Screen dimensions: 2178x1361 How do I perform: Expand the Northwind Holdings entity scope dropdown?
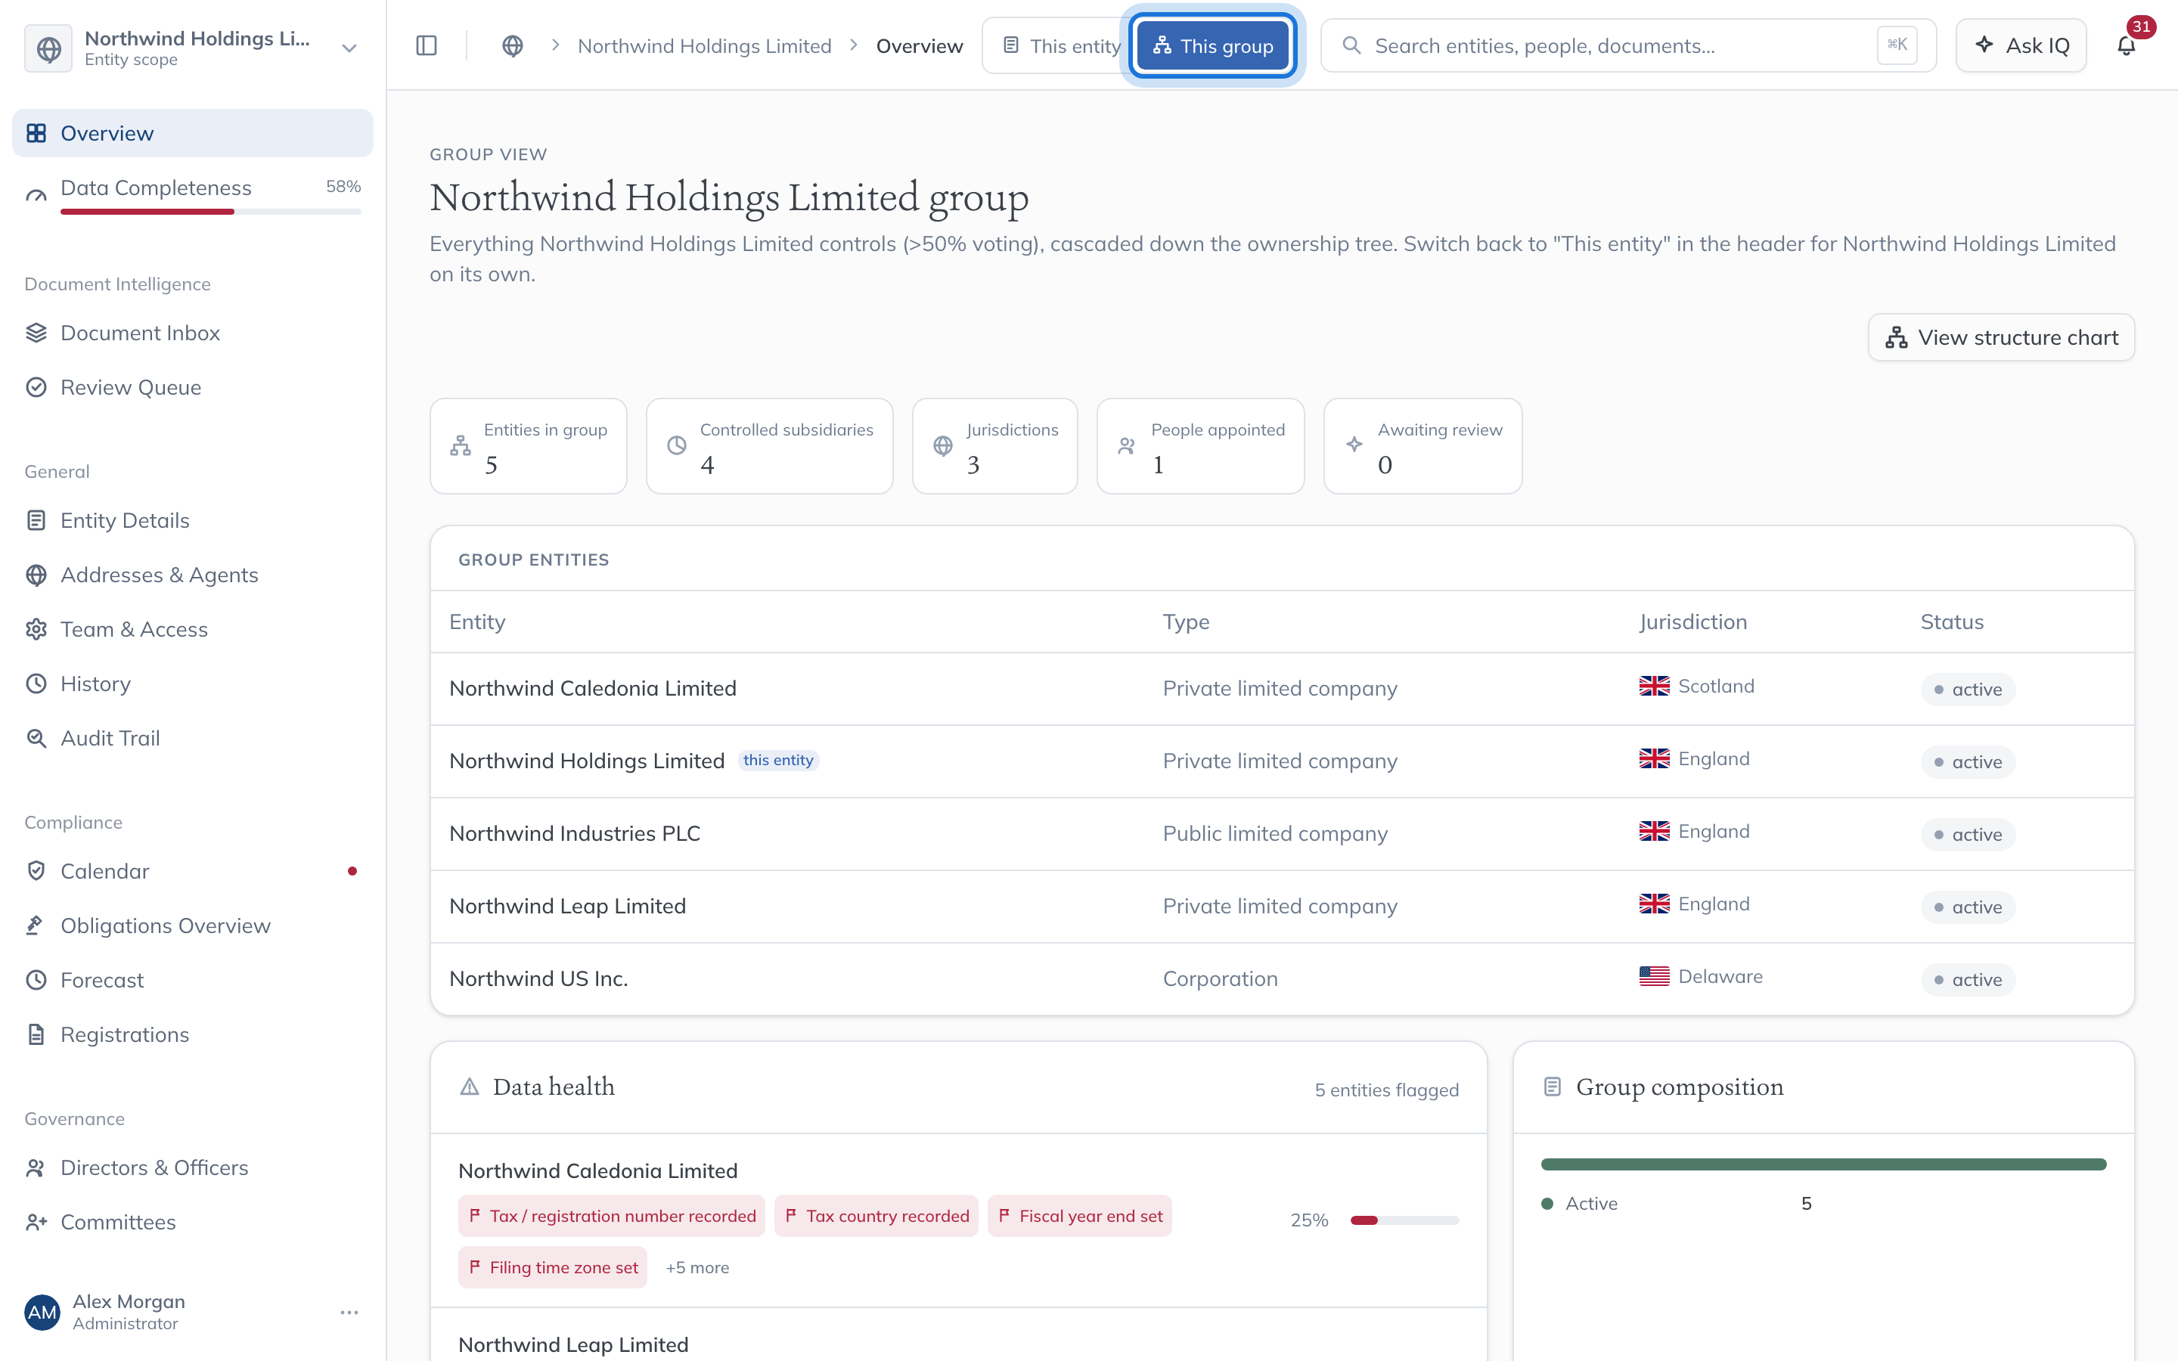[x=349, y=48]
